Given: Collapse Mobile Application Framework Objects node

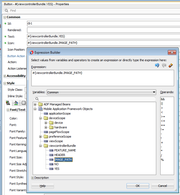Looking at the screenshot, I should click(x=35, y=109).
